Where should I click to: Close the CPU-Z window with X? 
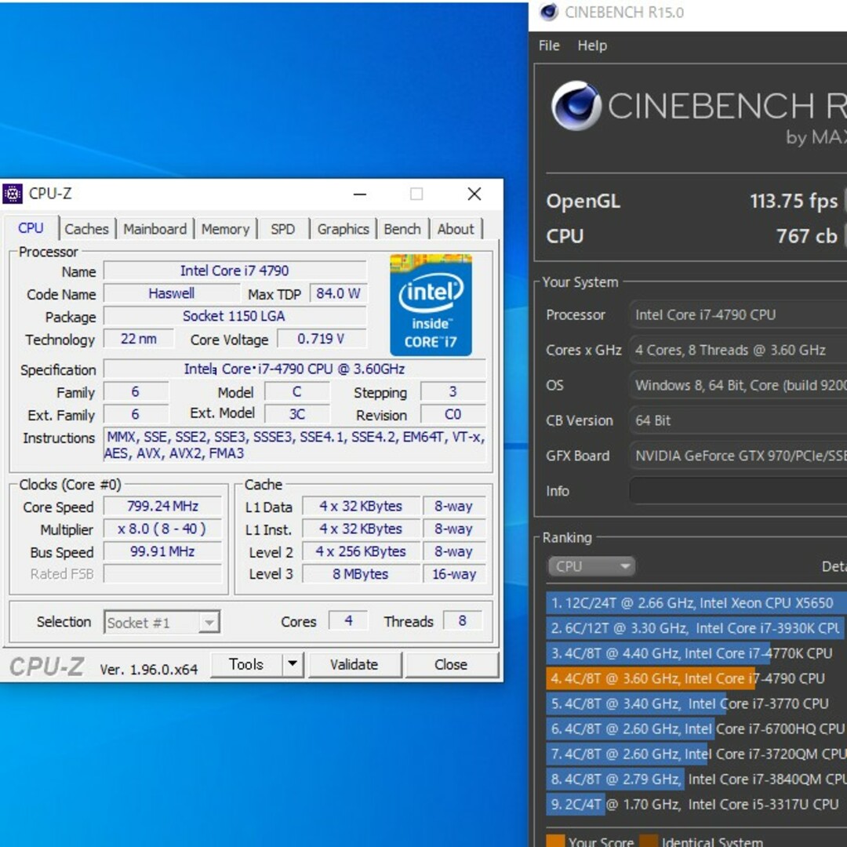[x=474, y=194]
